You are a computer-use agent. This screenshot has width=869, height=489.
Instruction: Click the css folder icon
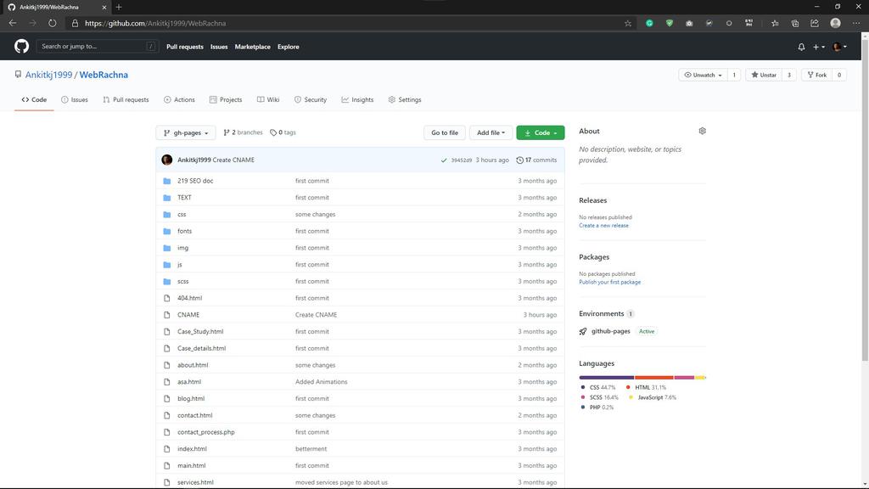167,215
